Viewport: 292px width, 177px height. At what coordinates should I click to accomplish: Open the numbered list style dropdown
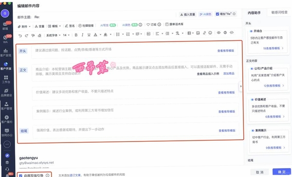(x=133, y=34)
